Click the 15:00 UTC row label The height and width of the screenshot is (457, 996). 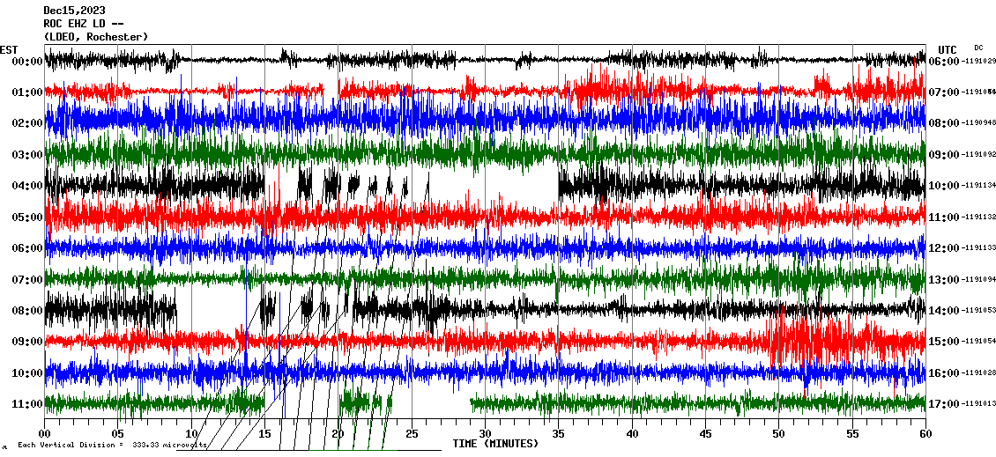(943, 342)
